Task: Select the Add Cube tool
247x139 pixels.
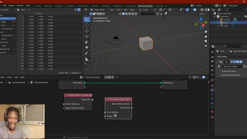Action: tap(87, 65)
